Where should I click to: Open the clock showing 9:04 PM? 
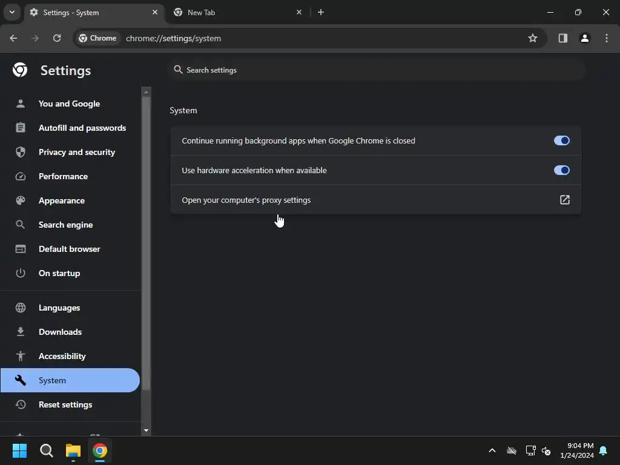click(577, 450)
